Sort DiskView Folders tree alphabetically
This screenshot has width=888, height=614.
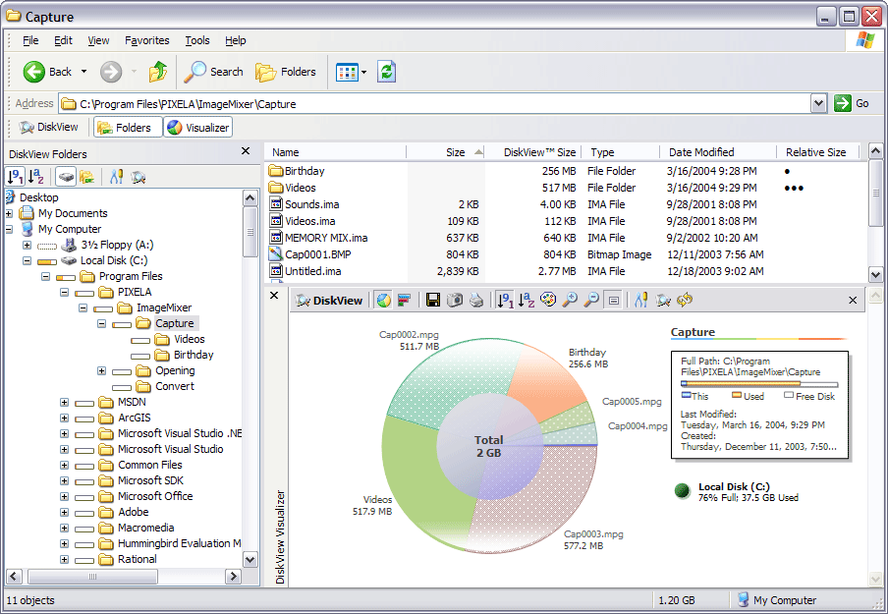click(36, 177)
